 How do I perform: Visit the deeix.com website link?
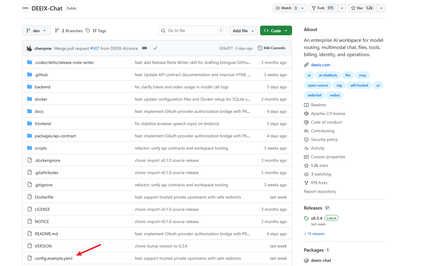point(321,65)
